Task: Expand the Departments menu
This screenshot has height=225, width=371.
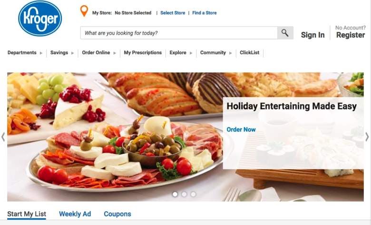Action: pos(25,53)
